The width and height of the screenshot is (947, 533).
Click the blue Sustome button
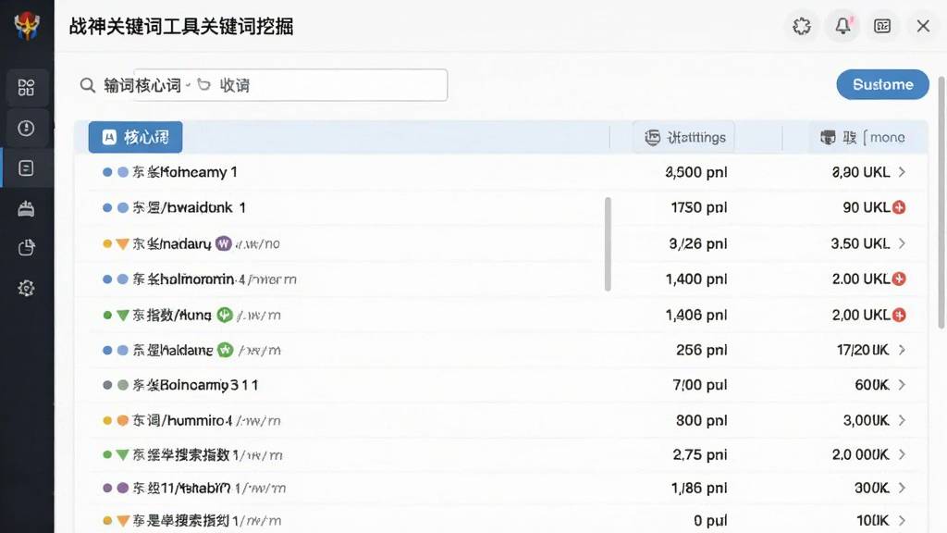[882, 84]
